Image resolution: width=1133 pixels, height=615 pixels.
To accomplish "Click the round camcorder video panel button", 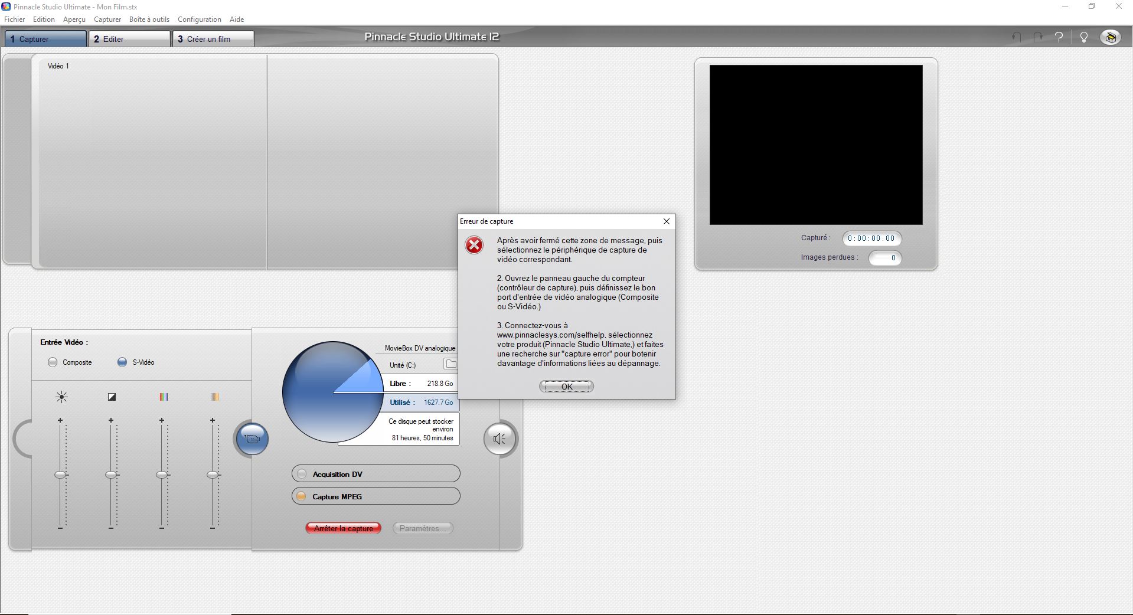I will pos(252,439).
